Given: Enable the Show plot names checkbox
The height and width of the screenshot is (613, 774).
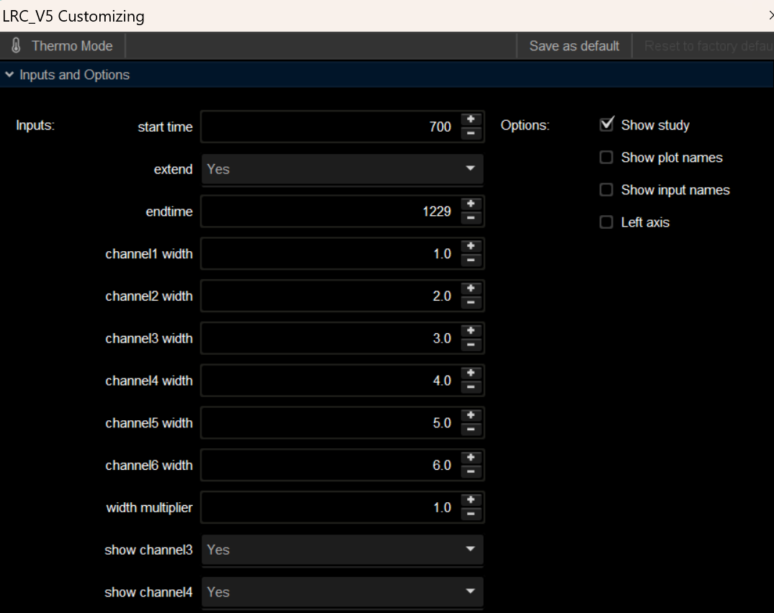Looking at the screenshot, I should [606, 158].
